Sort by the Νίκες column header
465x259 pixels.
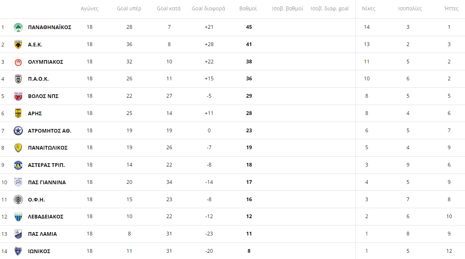click(368, 8)
